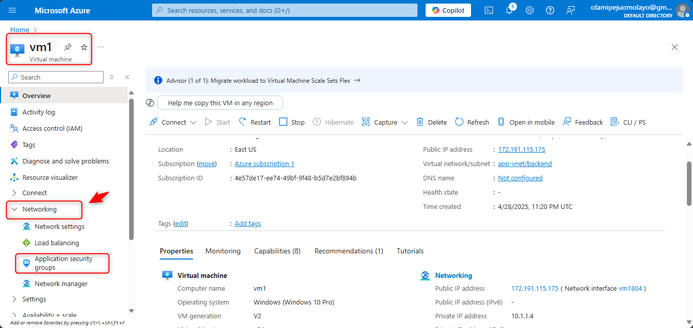
Task: Open the Cloud Shell icon
Action: (x=489, y=10)
